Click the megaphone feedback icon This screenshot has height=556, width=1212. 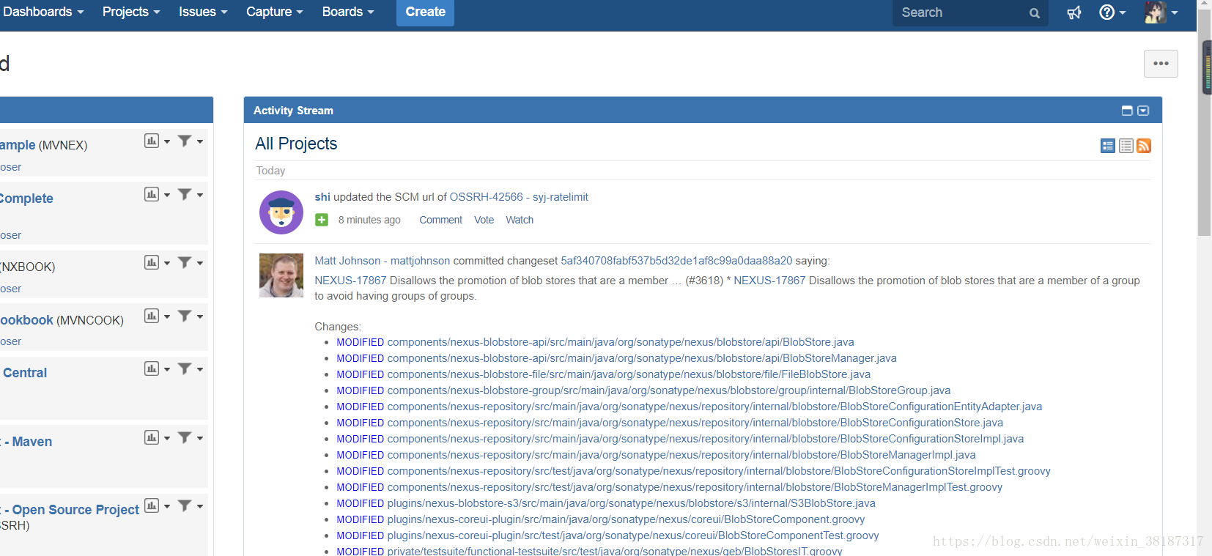pos(1074,12)
